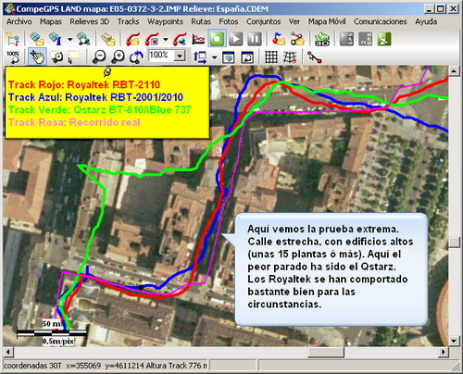Open the Tracks menu
The width and height of the screenshot is (463, 374).
coord(128,21)
